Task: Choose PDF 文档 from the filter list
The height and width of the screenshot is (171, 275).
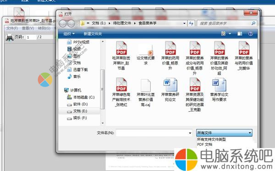Action: click(x=204, y=144)
